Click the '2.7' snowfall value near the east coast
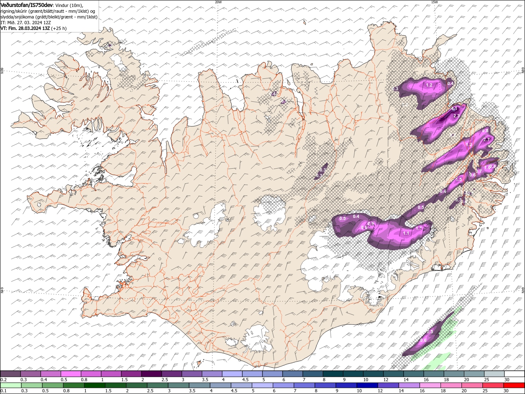The height and width of the screenshot is (394, 525). [x=487, y=140]
